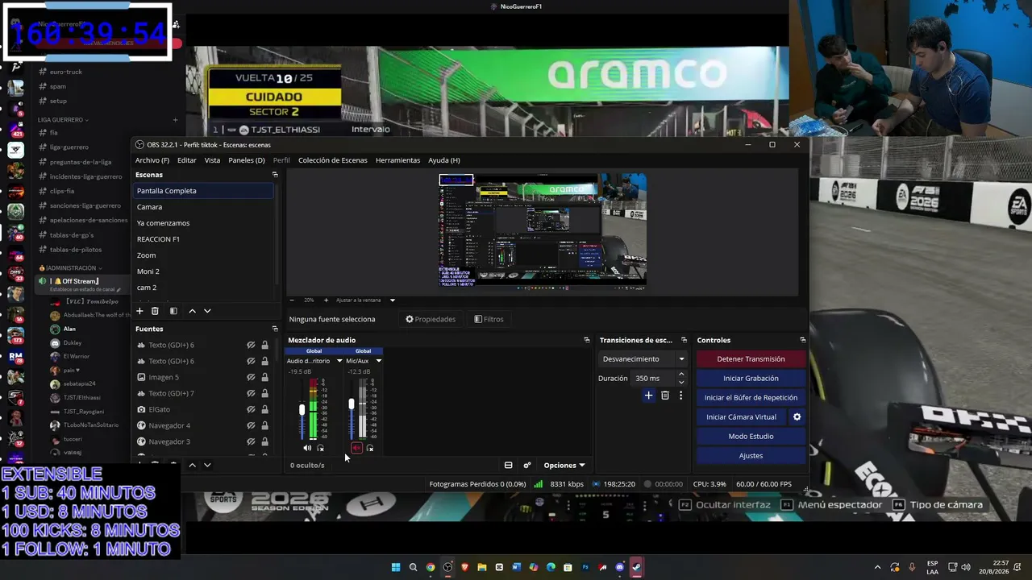Undock the Escenas panel
Viewport: 1032px width, 580px height.
coord(275,175)
